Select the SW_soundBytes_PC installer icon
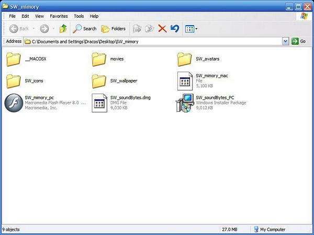The image size is (314, 235). pyautogui.click(x=185, y=103)
